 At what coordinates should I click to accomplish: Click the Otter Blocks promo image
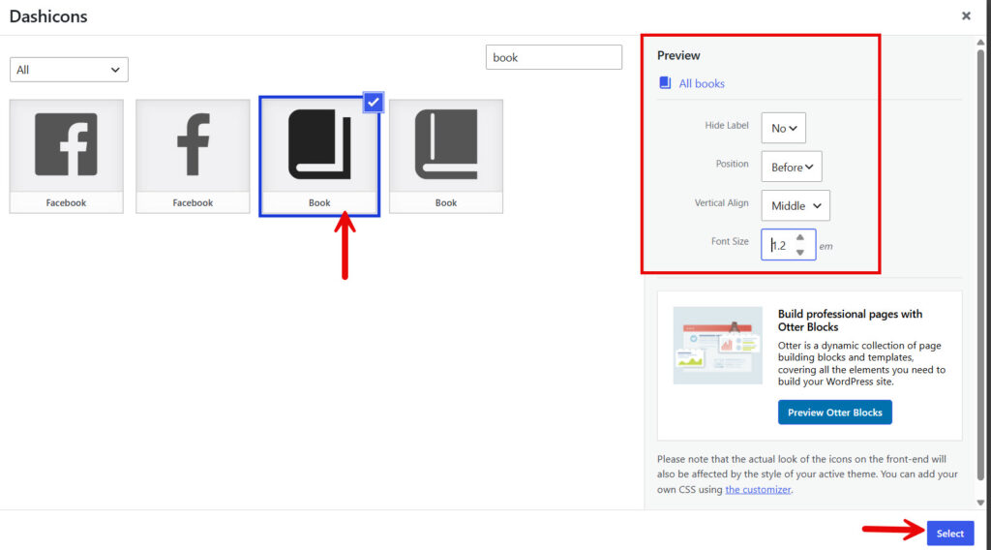click(x=717, y=345)
